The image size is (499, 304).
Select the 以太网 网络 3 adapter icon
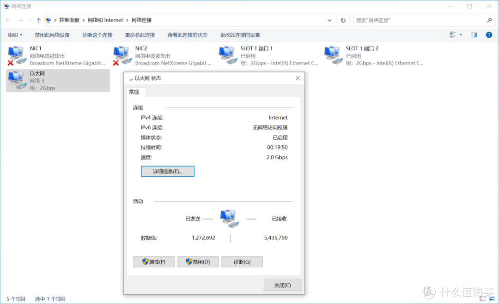tap(16, 79)
